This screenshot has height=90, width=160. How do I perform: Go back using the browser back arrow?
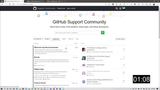[2, 4]
